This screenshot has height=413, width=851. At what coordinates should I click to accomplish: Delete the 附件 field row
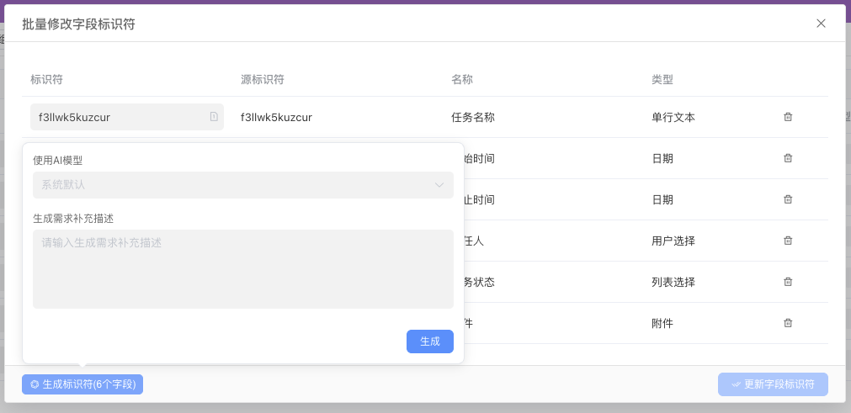788,323
